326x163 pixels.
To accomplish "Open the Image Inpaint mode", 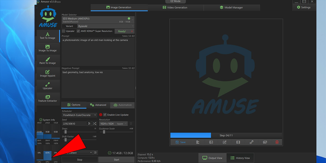I will point(48,74).
